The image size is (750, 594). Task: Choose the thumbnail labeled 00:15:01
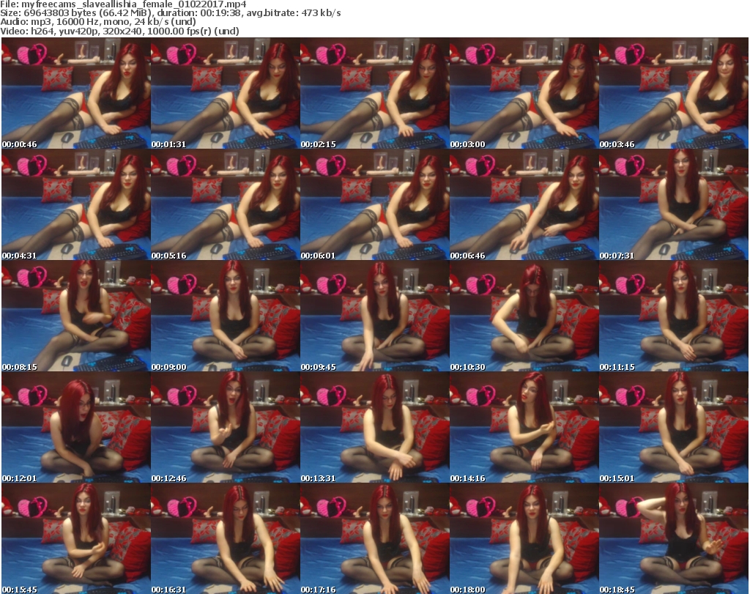pyautogui.click(x=674, y=428)
